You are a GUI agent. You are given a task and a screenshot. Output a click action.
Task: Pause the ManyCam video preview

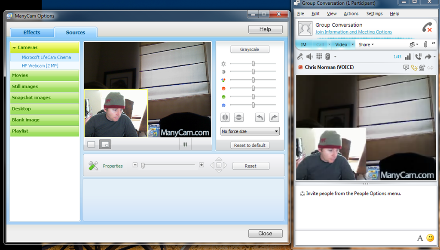coord(185,145)
